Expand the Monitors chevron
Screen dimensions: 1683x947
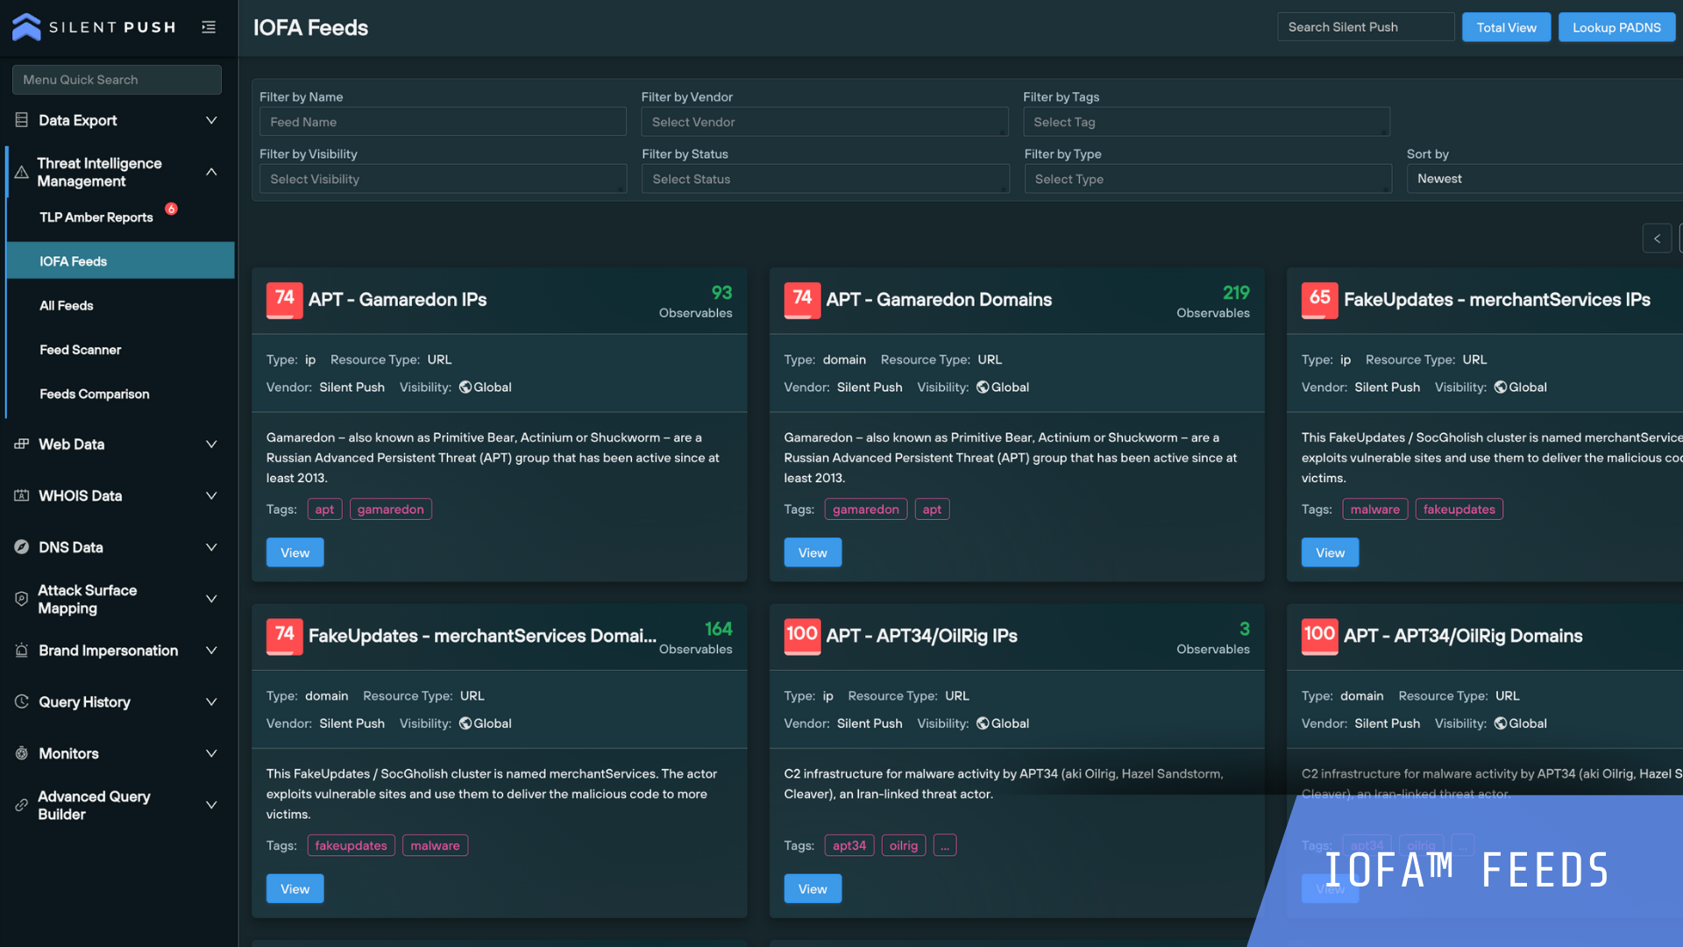click(211, 753)
